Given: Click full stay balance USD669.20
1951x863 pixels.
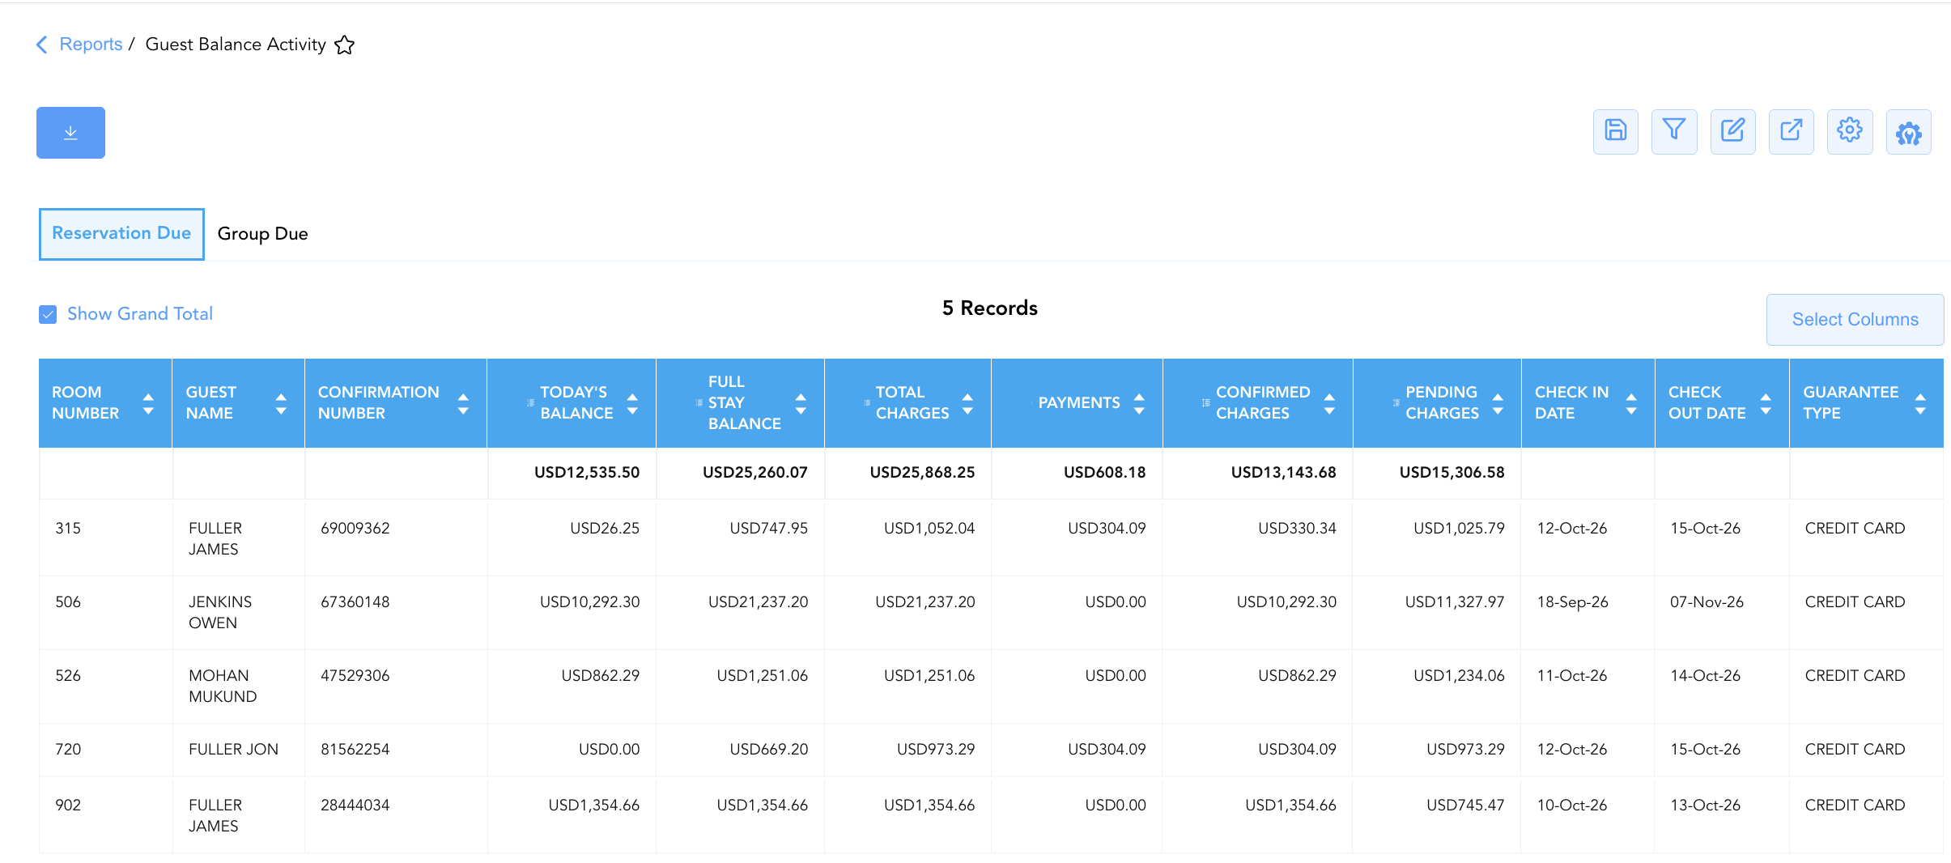Looking at the screenshot, I should 768,749.
